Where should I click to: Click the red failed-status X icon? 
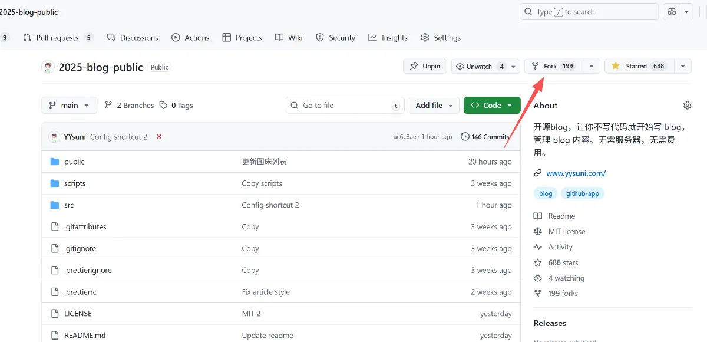[159, 137]
